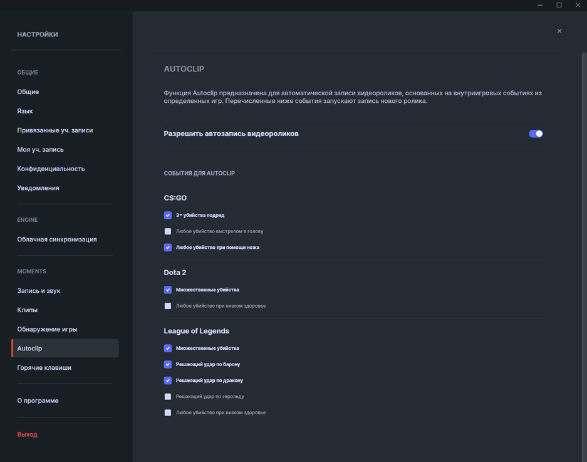Select Запись и звук in sidebar
Viewport: 587px width, 462px height.
click(39, 291)
